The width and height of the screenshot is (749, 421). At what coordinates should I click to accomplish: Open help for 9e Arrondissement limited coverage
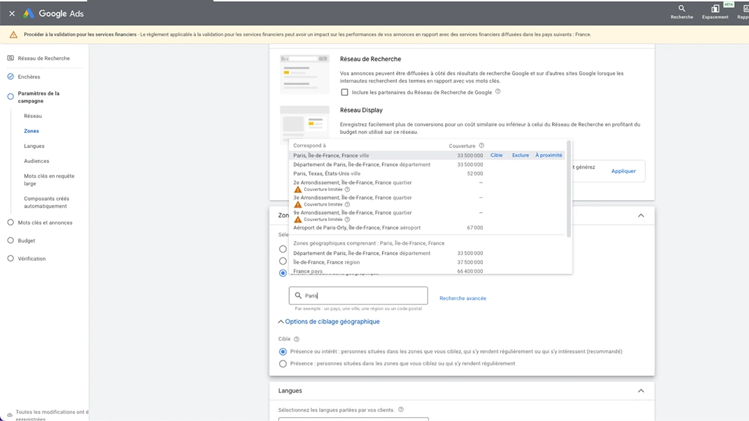coord(348,220)
